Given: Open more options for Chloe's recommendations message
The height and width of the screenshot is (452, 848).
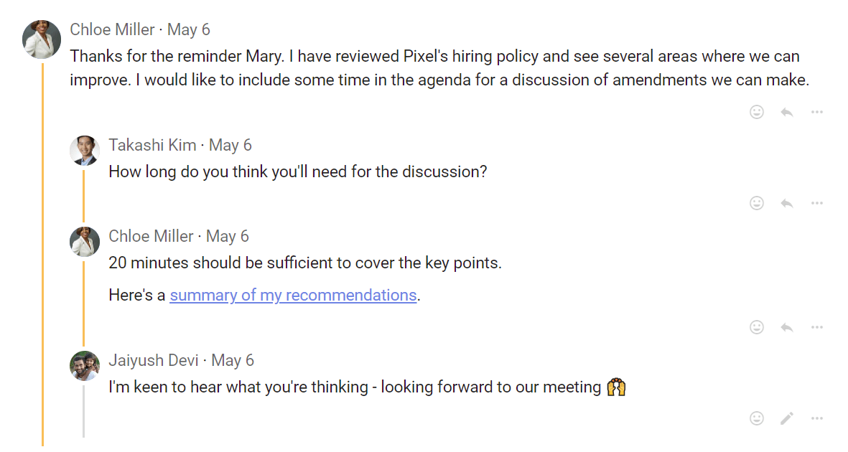Looking at the screenshot, I should tap(817, 327).
